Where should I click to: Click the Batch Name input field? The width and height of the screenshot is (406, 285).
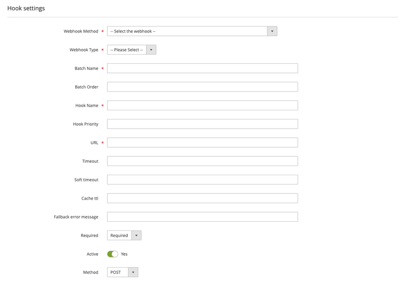[x=202, y=68]
